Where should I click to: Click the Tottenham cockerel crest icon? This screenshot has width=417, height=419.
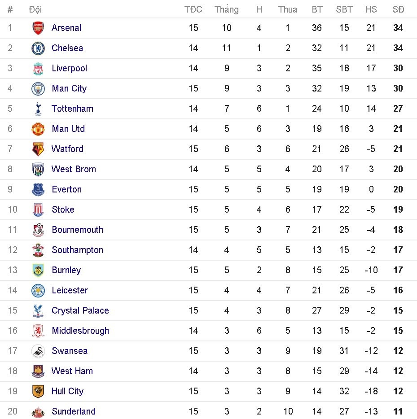38,109
